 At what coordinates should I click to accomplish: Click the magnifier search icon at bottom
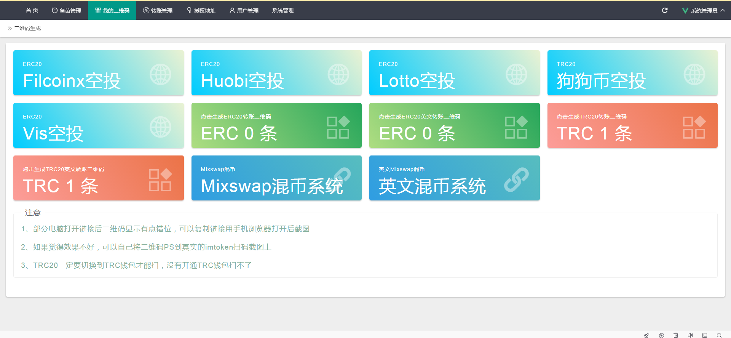coord(719,335)
